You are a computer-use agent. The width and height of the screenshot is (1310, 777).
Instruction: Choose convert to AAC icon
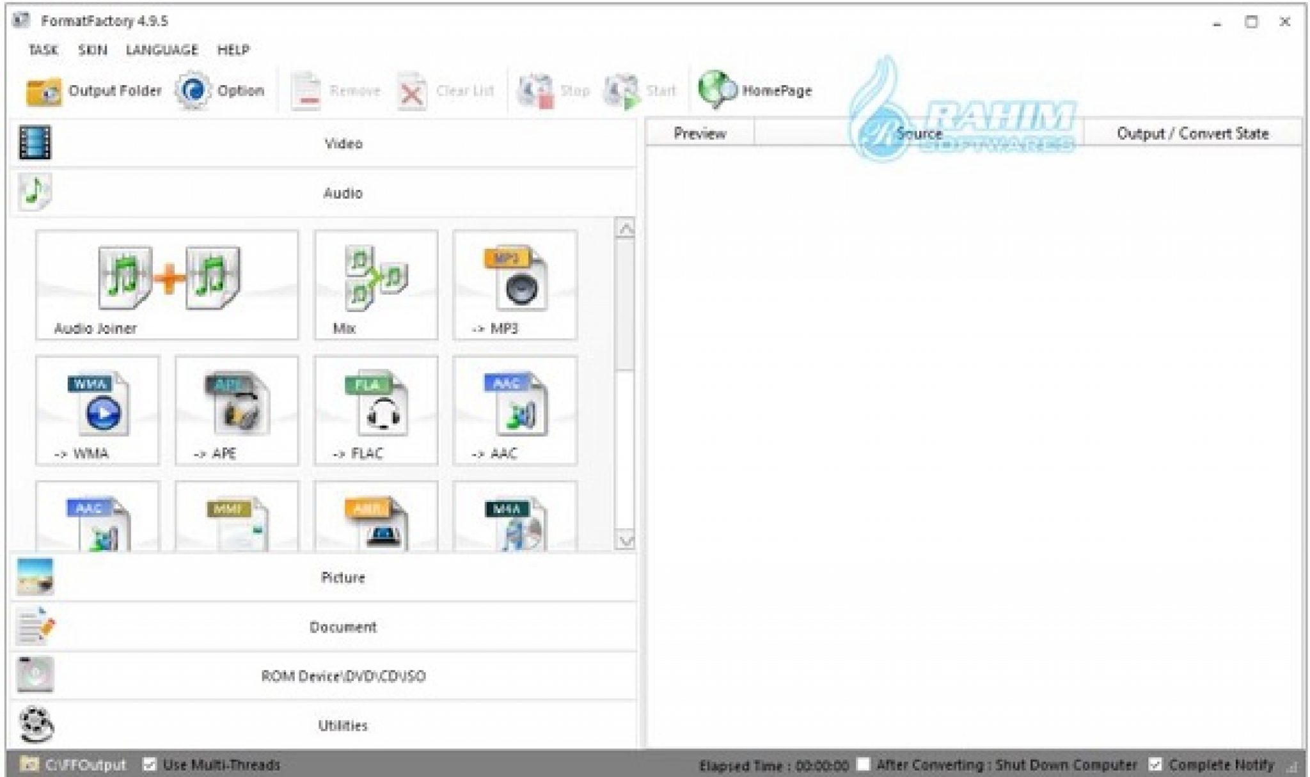click(514, 410)
